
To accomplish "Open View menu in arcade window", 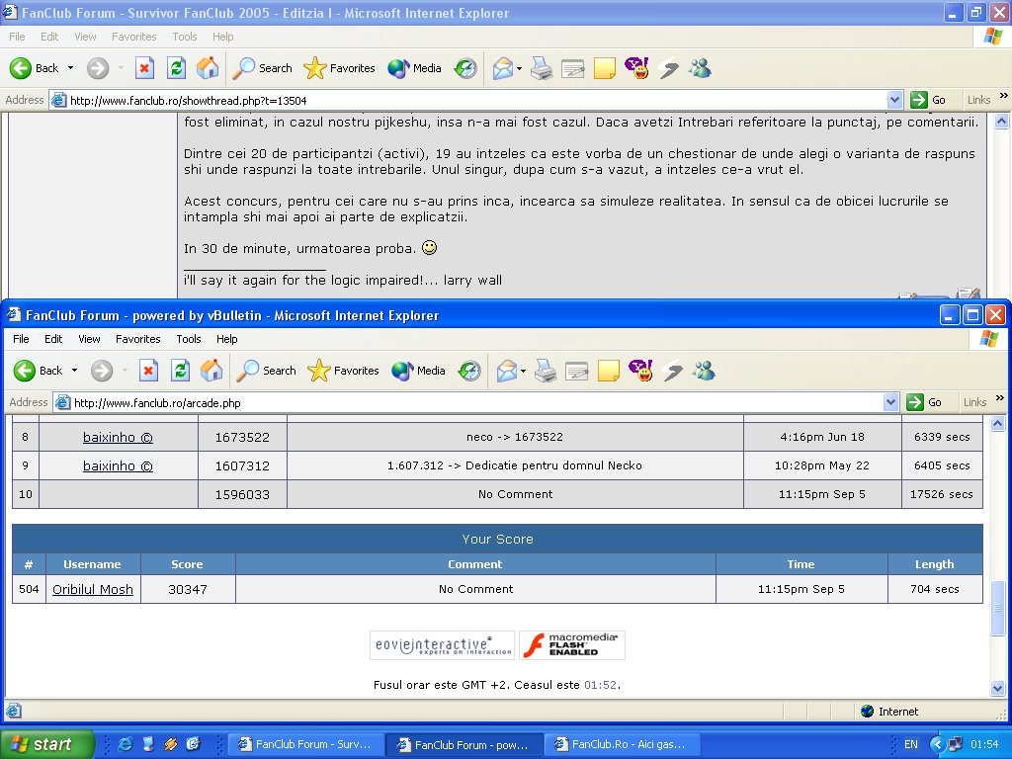I will click(89, 339).
